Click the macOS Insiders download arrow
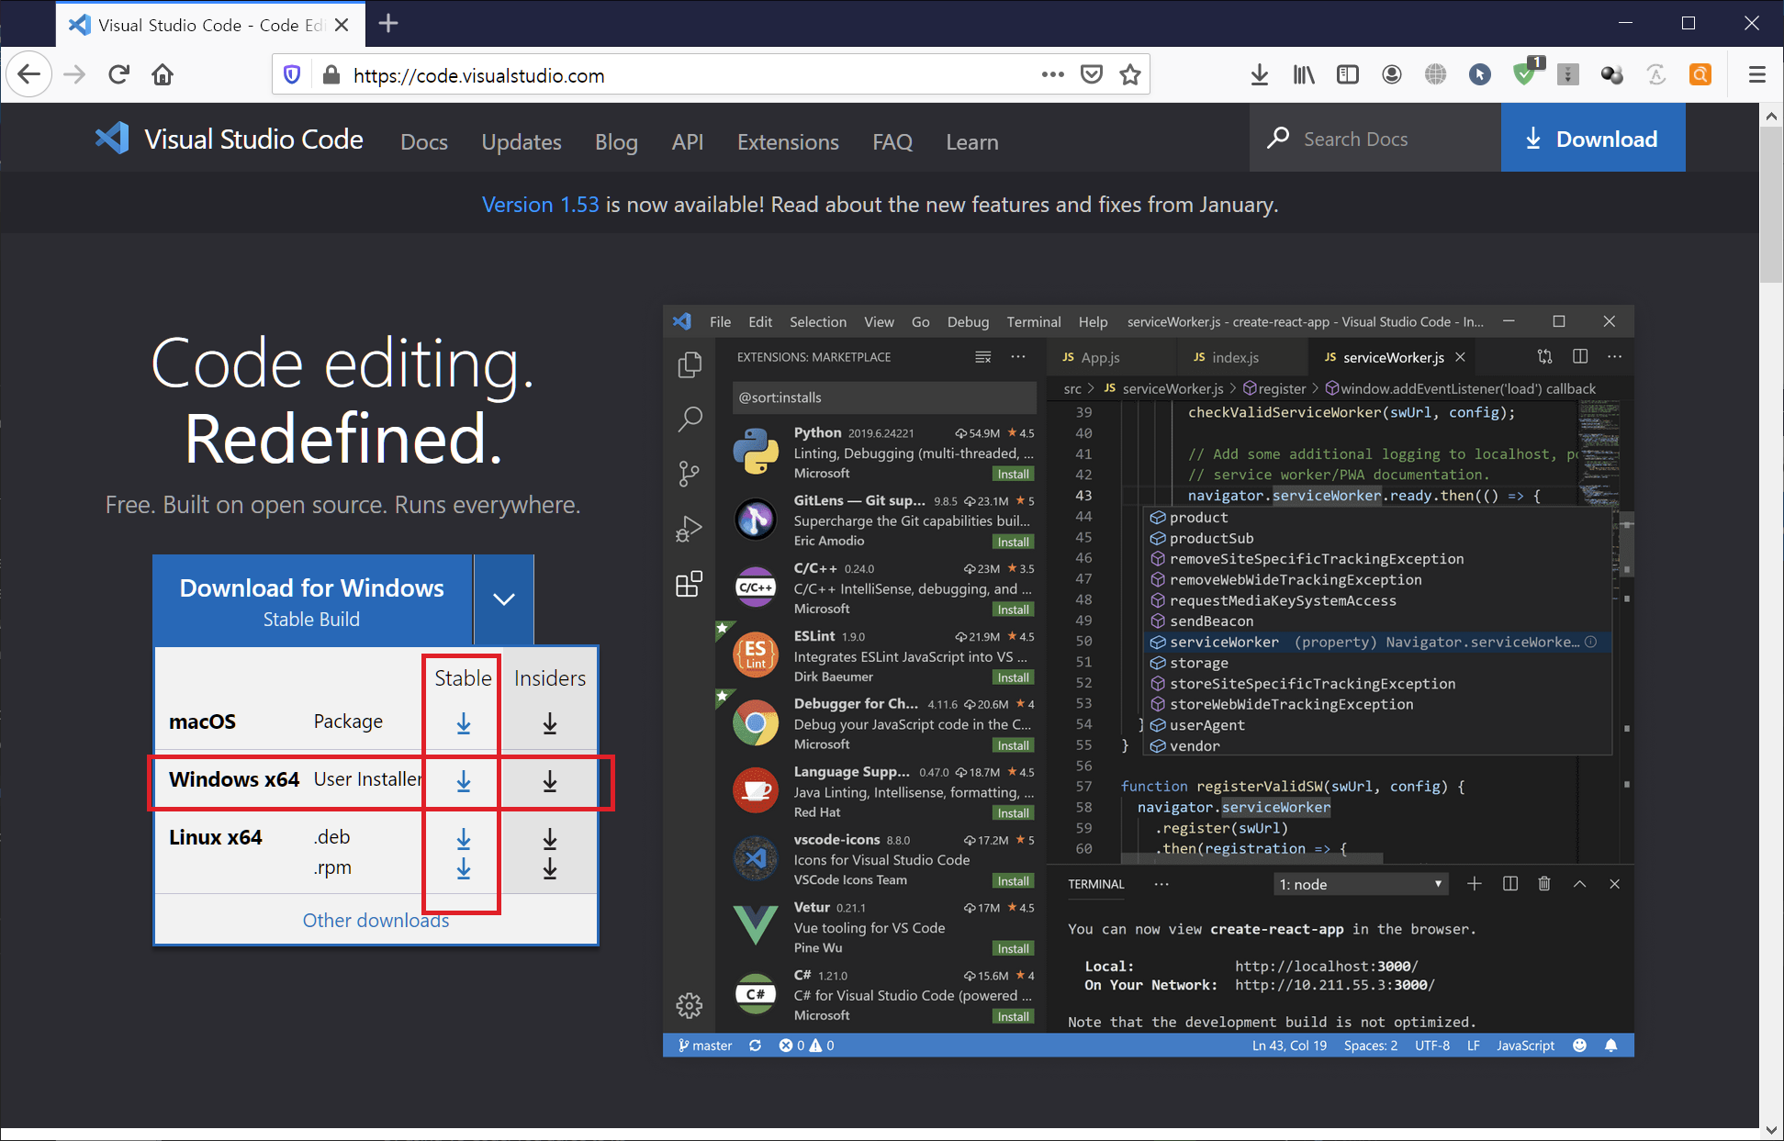 549,723
